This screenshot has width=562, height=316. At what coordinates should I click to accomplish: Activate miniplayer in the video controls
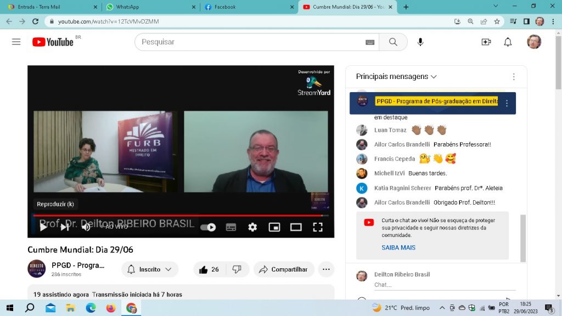274,227
